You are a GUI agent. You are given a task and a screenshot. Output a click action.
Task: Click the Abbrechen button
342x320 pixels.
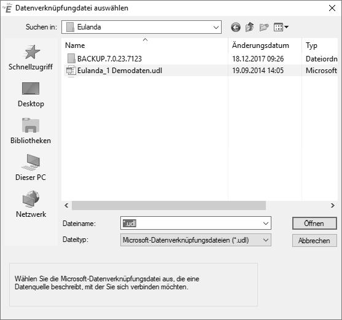coord(314,241)
